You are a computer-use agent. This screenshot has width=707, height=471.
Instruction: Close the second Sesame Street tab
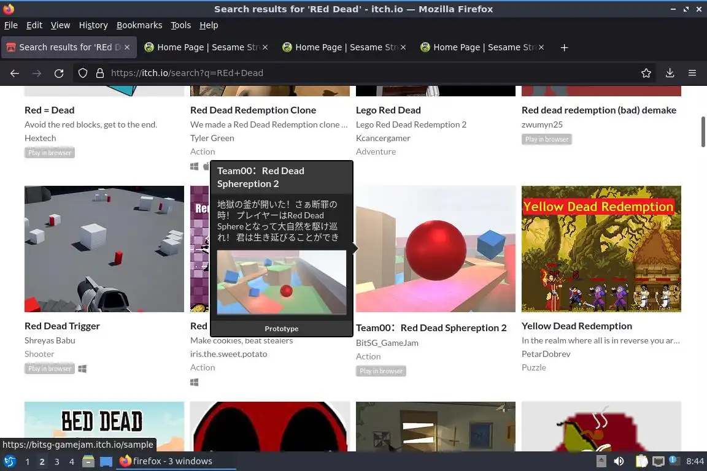403,47
